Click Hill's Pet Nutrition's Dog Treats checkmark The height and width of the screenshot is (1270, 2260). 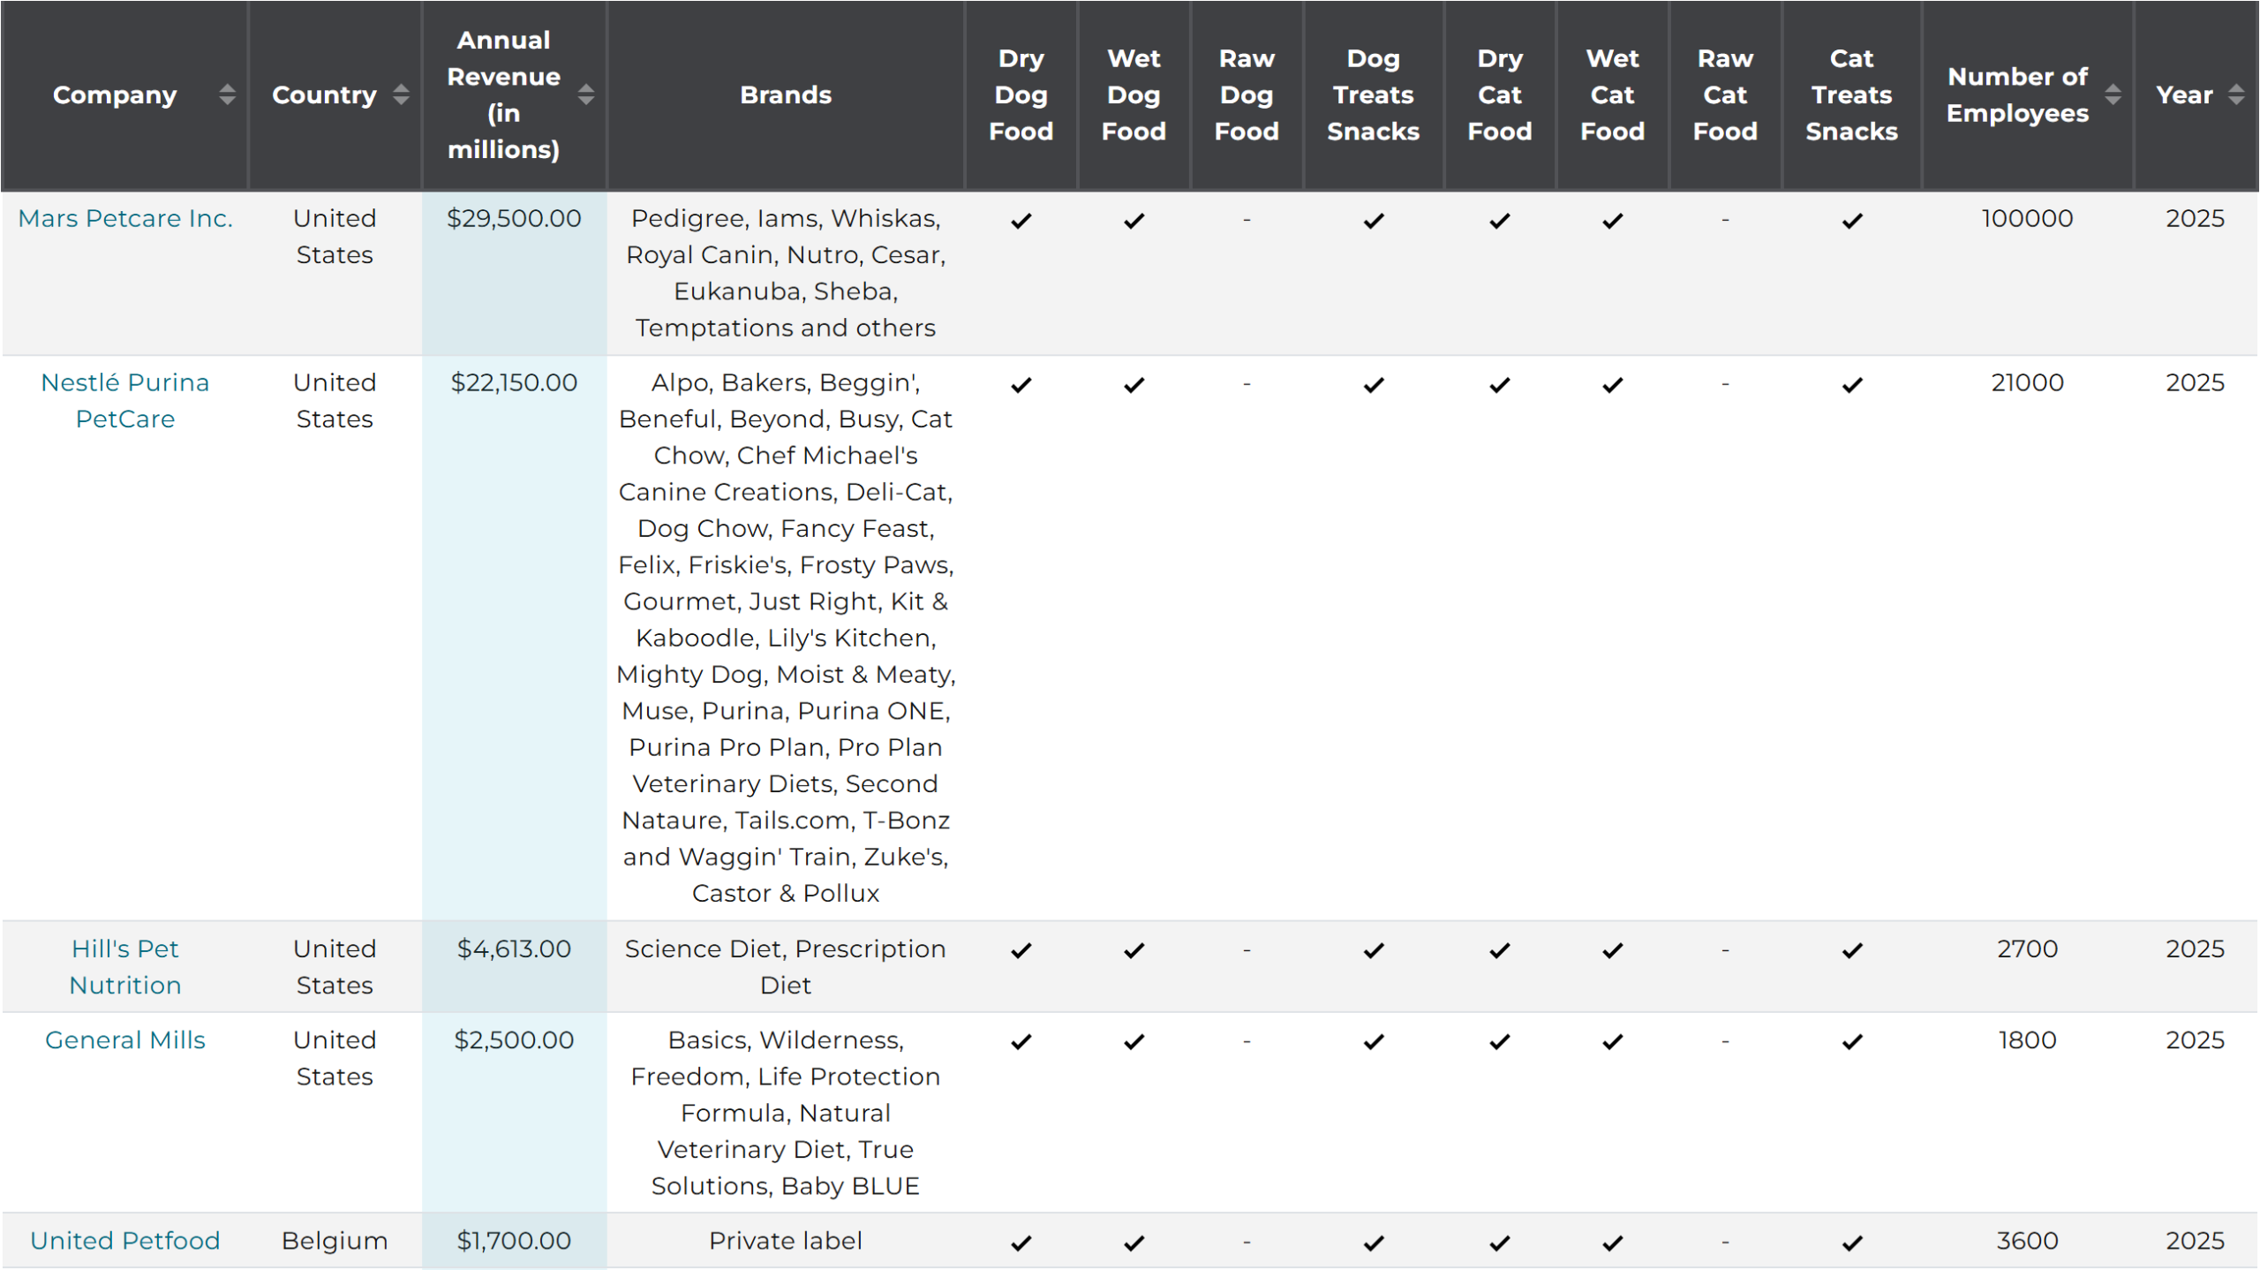click(1374, 951)
